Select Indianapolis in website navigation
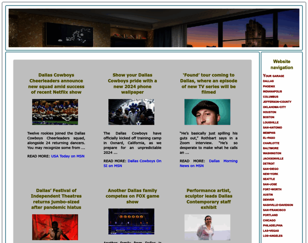 [272, 92]
